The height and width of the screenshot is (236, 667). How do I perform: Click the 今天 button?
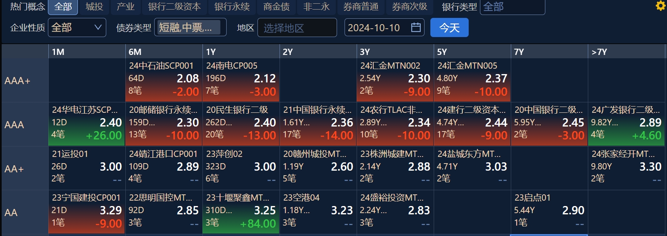point(450,27)
